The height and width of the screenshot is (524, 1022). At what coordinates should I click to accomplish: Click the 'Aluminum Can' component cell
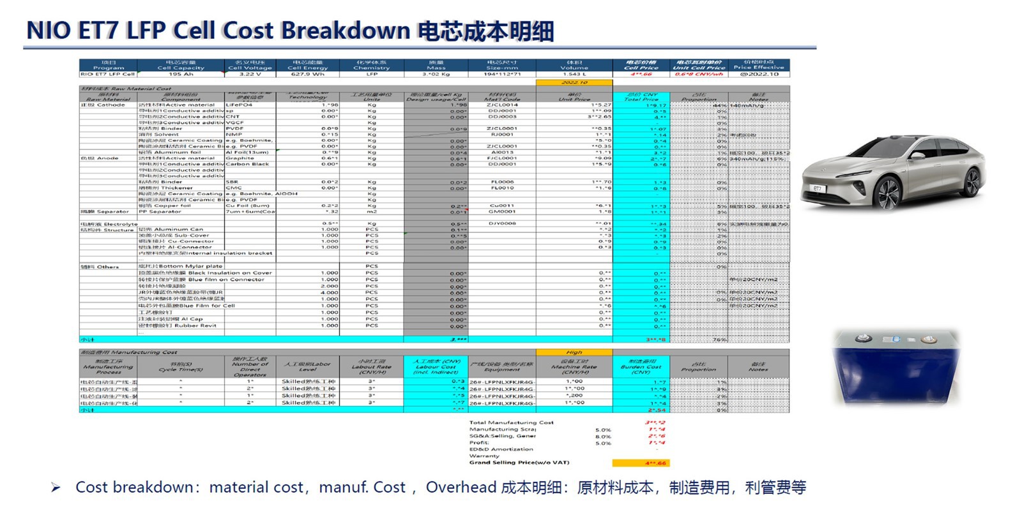[181, 229]
